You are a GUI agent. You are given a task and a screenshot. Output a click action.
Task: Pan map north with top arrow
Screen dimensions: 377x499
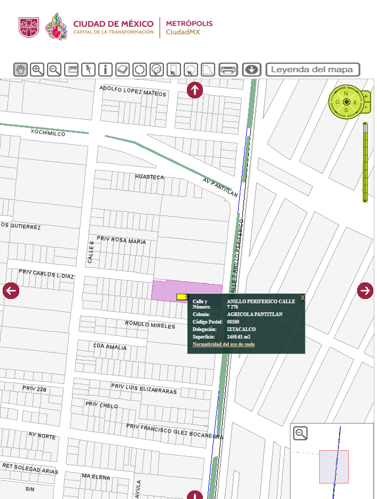click(195, 90)
